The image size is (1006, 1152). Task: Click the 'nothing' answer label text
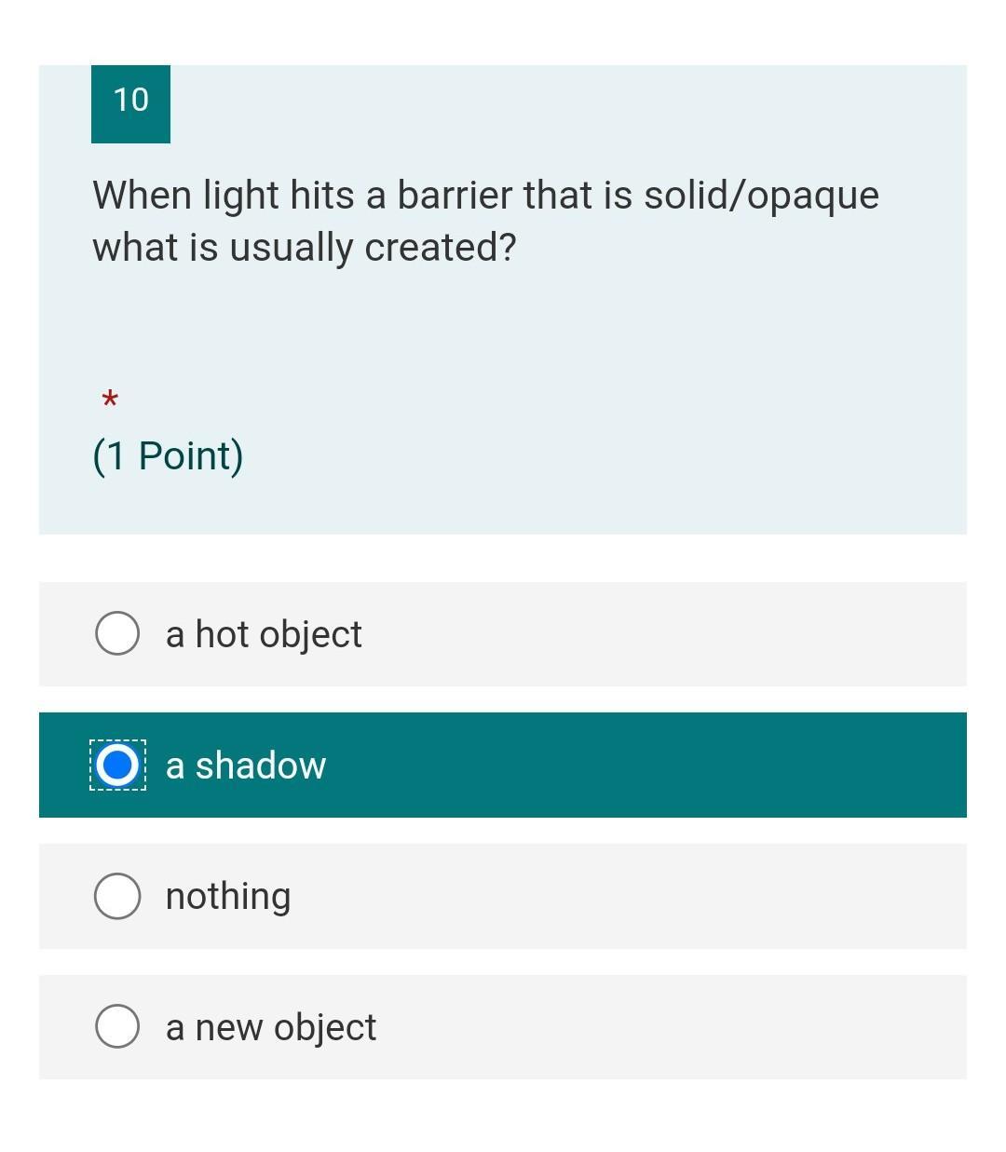tap(228, 896)
